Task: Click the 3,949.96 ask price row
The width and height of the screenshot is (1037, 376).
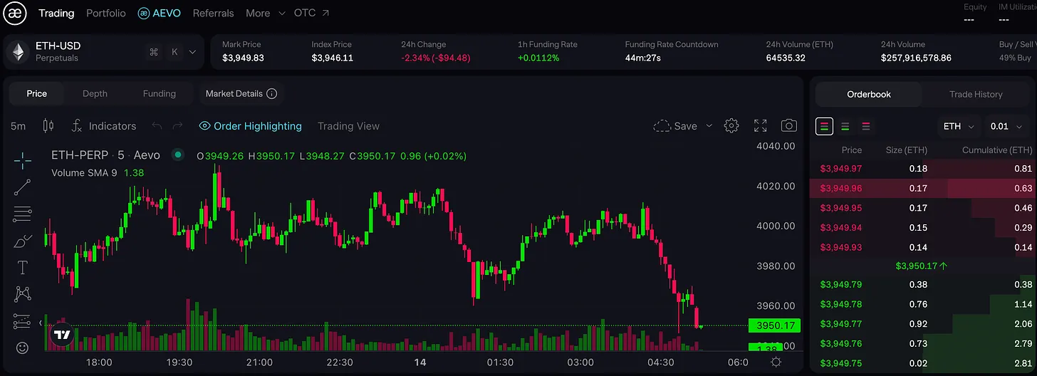Action: [840, 189]
